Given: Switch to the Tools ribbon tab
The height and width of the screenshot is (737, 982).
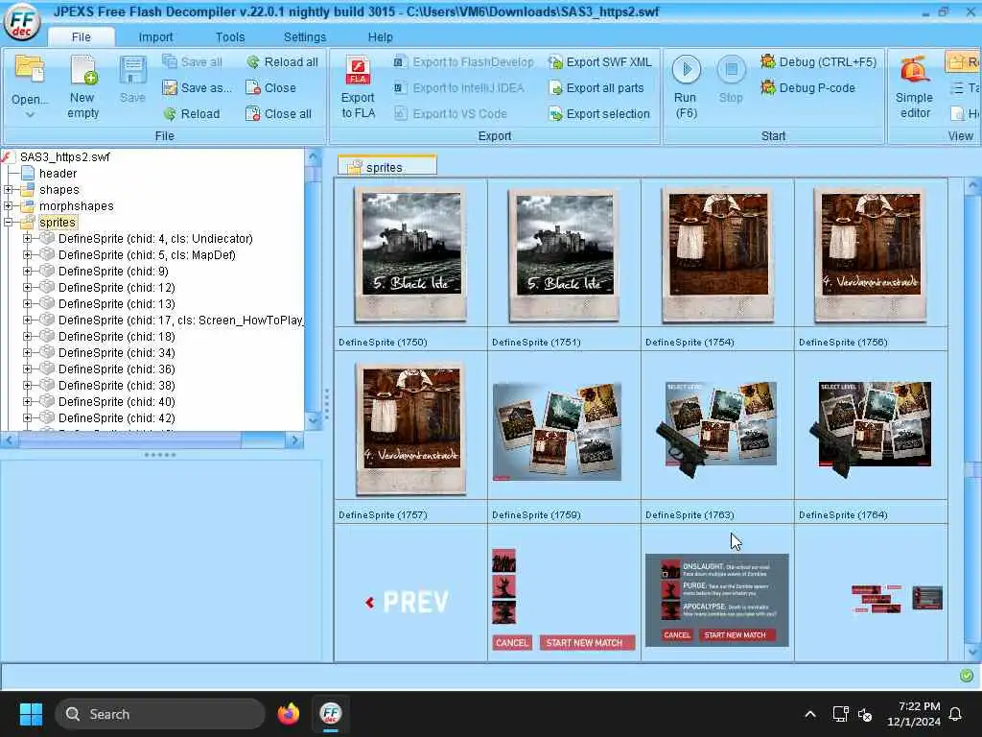Looking at the screenshot, I should click(x=230, y=37).
